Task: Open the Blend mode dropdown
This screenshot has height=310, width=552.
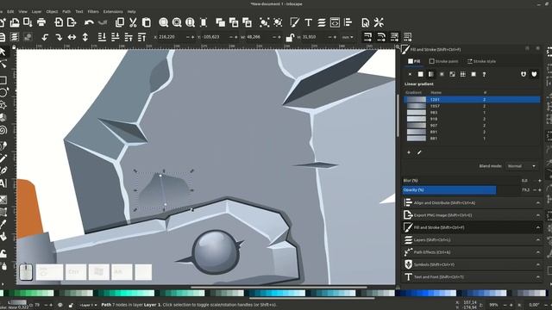Action: (522, 166)
